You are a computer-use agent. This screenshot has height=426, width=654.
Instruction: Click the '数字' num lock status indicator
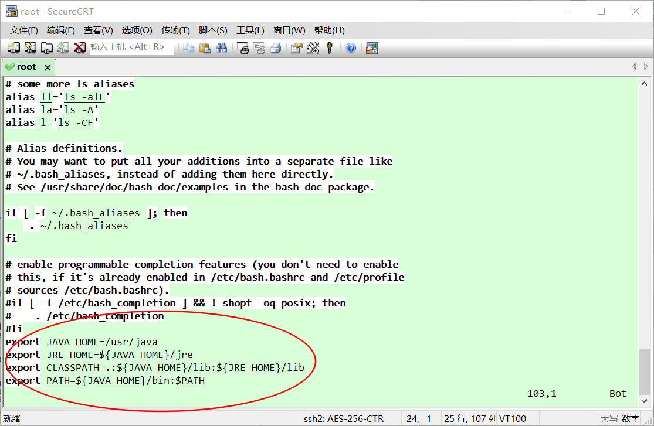(630, 418)
